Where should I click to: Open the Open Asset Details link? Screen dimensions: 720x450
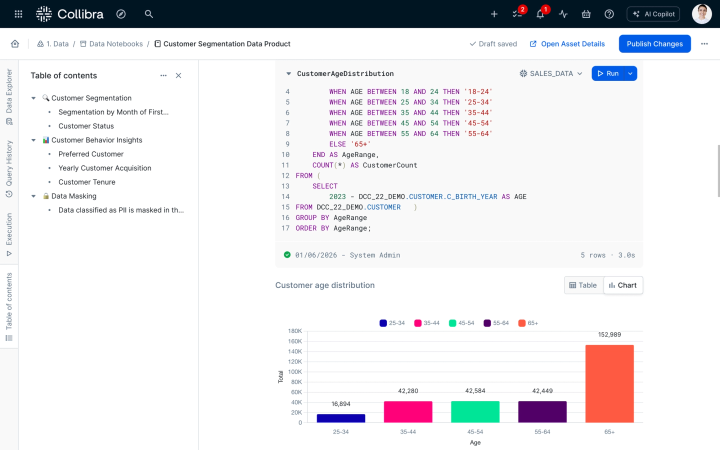pyautogui.click(x=567, y=44)
